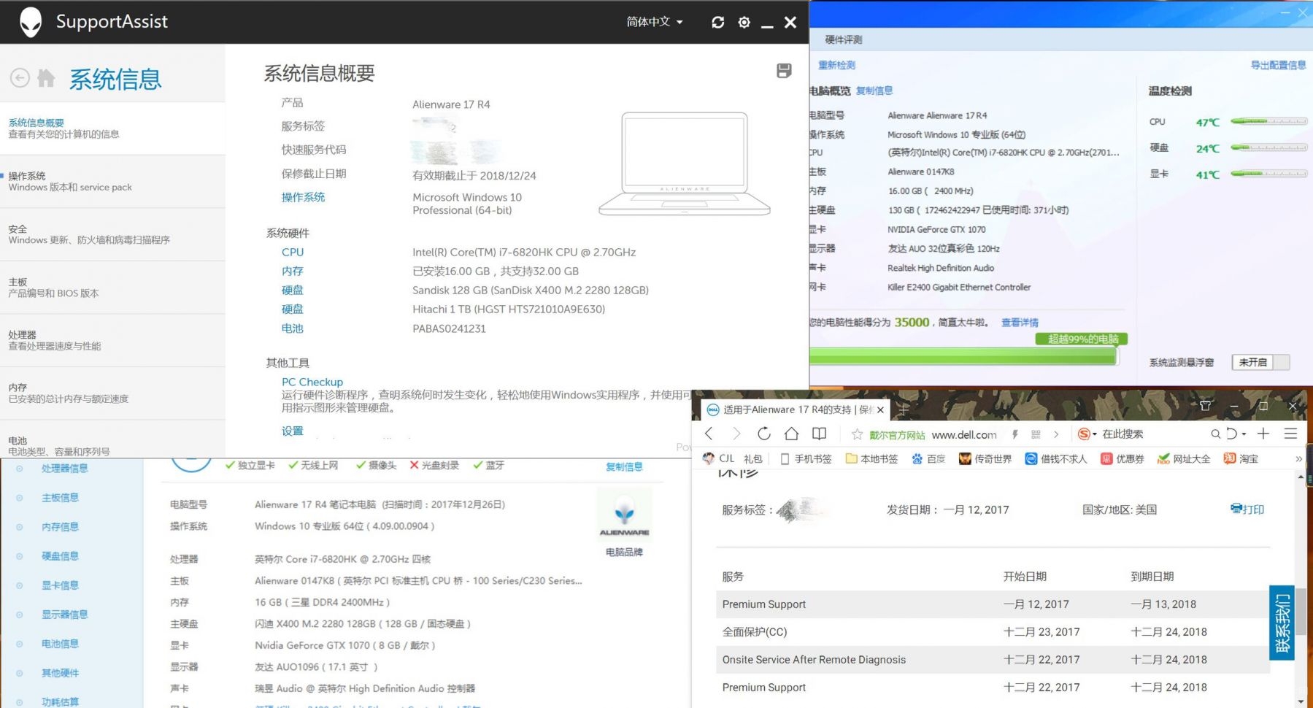This screenshot has width=1313, height=708.
Task: Click SupportAssist home icon
Action: (46, 78)
